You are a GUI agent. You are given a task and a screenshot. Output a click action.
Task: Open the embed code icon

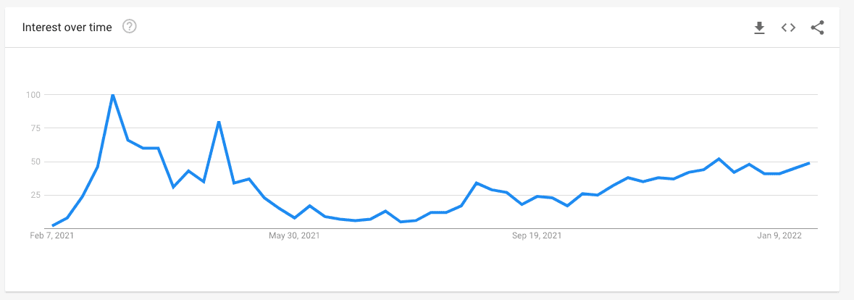coord(788,28)
